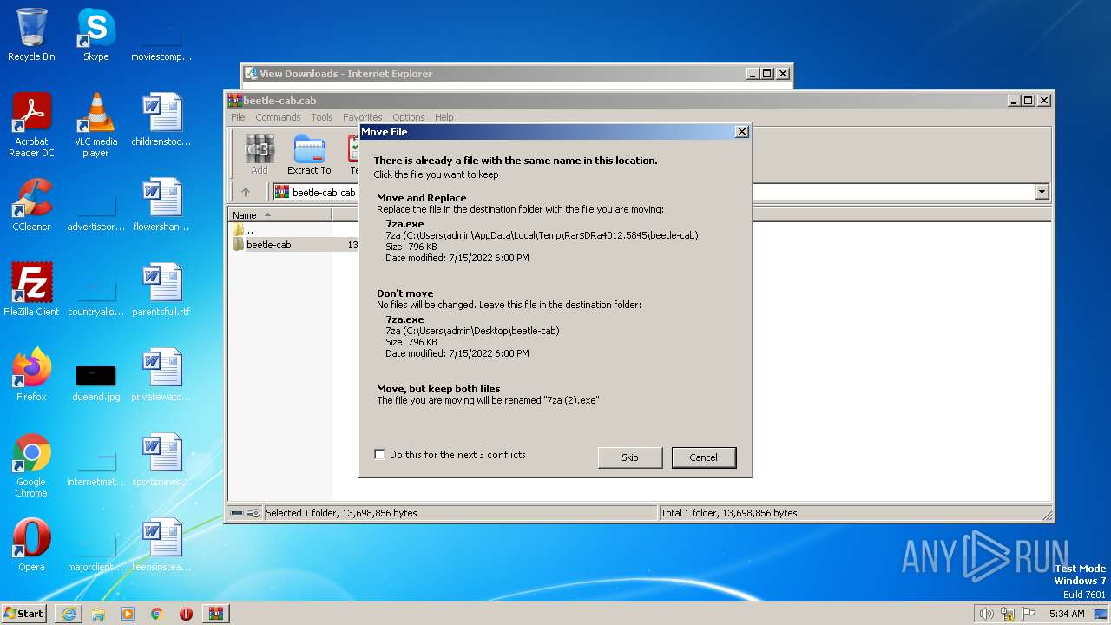This screenshot has height=625, width=1111.
Task: Open VLC media player desktop icon
Action: pyautogui.click(x=95, y=125)
